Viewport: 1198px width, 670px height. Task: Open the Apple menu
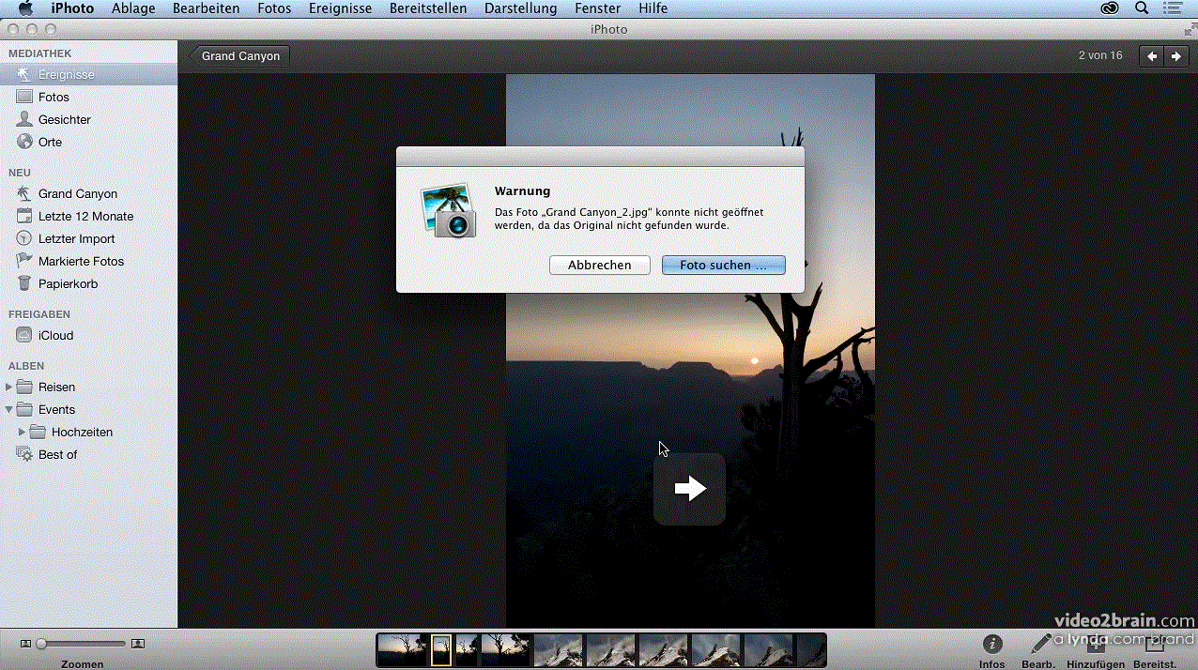[x=25, y=8]
